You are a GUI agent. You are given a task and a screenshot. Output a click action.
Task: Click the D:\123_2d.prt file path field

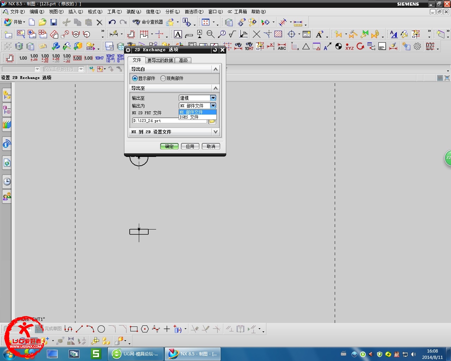[169, 121]
